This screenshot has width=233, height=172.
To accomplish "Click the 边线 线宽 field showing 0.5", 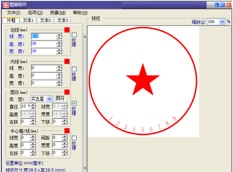I will point(44,36).
